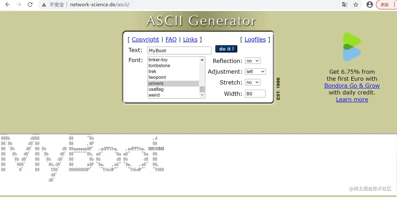Select trek font in list
Screen dimensions: 397x197
(x=173, y=72)
